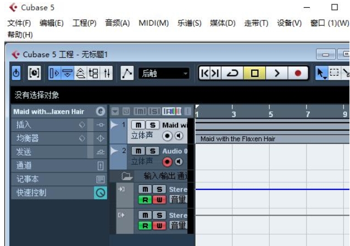Screen dimensions: 350x246
Task: Select the Object Selection arrow tool
Action: [x=321, y=73]
